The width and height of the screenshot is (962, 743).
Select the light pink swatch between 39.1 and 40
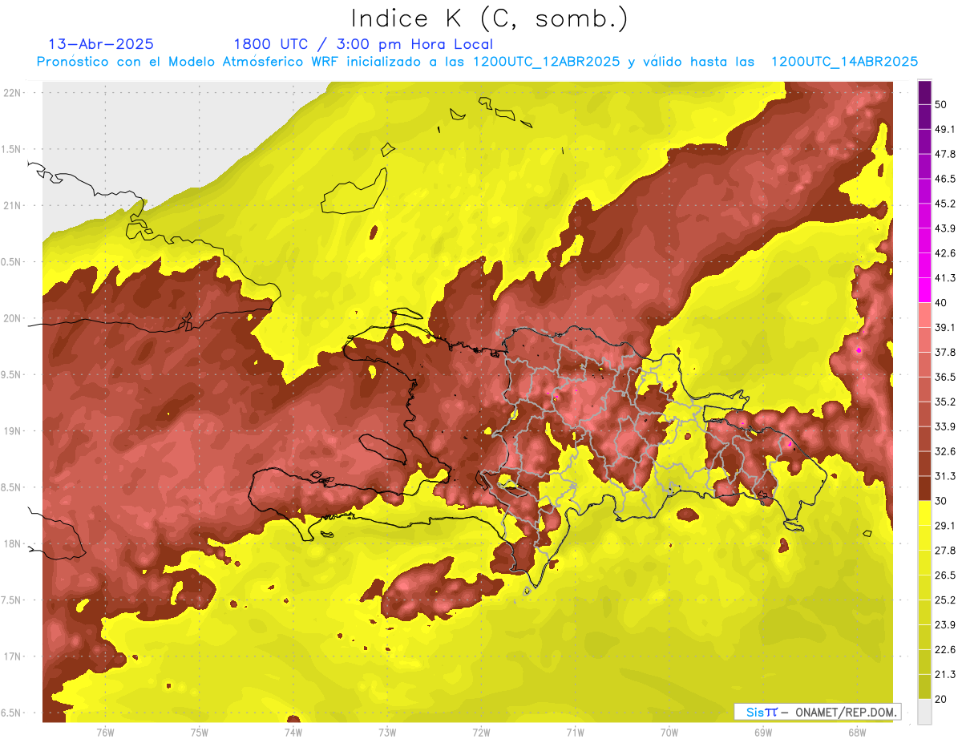pyautogui.click(x=924, y=315)
